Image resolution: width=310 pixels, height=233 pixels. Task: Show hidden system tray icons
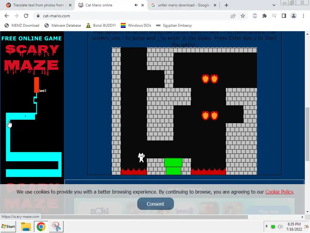(x=266, y=226)
